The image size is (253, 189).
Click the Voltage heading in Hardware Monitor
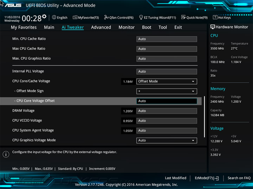tap(217, 128)
